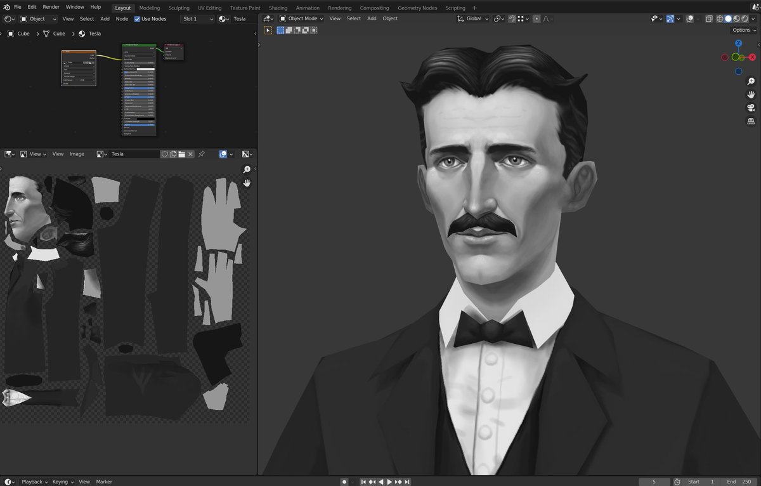
Task: Click the viewport pan hand icon
Action: coord(751,95)
